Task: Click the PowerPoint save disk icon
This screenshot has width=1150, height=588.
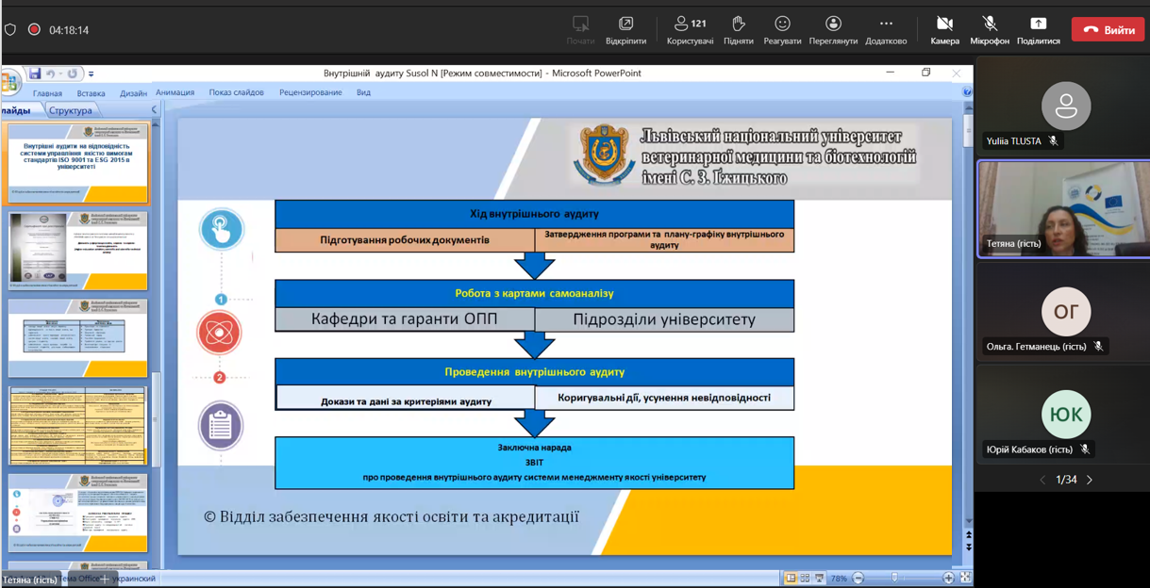Action: coord(35,73)
